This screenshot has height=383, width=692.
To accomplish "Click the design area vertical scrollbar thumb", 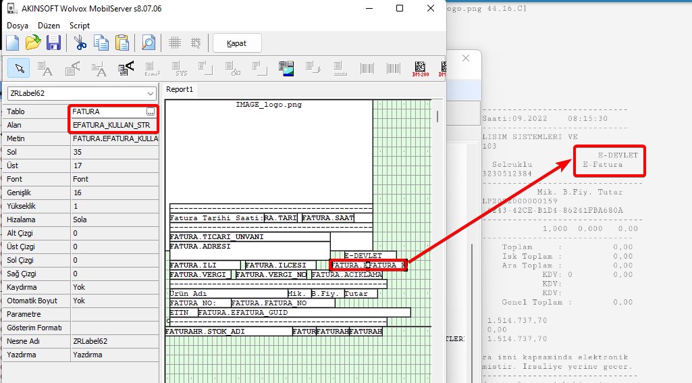I will point(437,116).
